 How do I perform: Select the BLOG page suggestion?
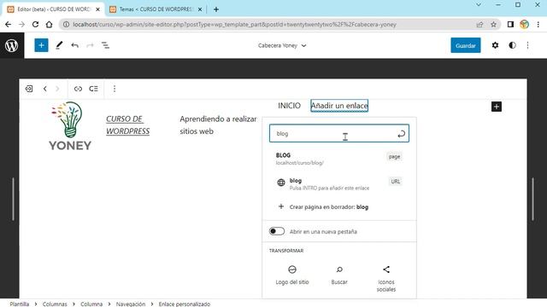coord(338,159)
